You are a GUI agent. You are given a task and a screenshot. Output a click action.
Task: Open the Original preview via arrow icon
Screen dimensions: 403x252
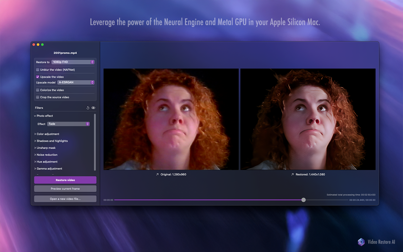click(157, 174)
